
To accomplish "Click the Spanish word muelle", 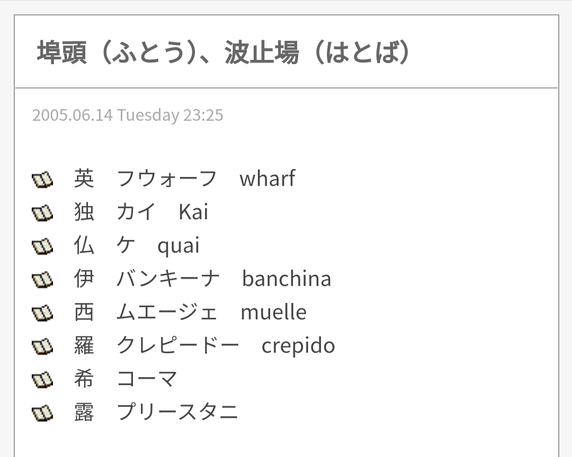I will tap(273, 312).
